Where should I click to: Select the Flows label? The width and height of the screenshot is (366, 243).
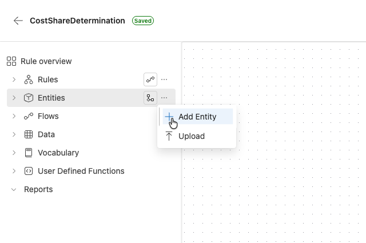point(48,116)
